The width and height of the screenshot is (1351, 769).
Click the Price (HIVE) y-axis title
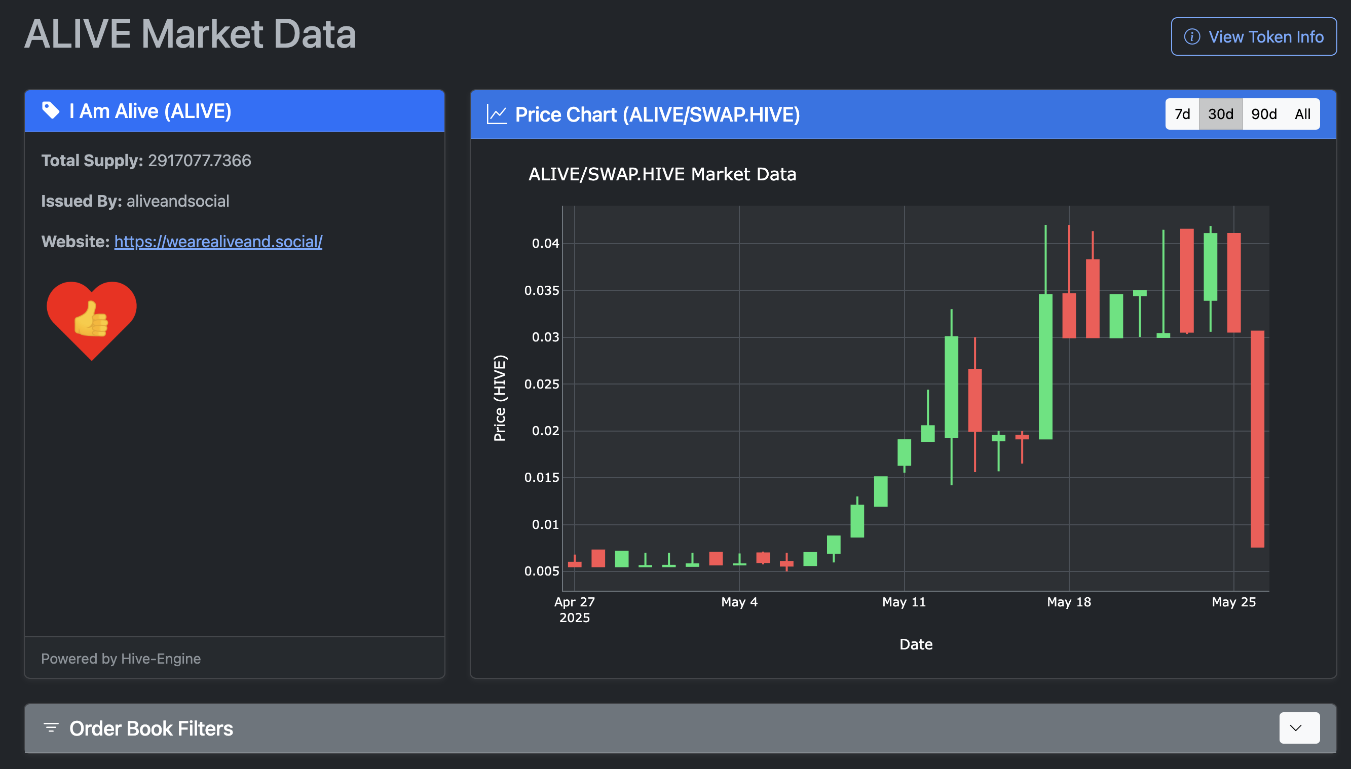coord(499,398)
